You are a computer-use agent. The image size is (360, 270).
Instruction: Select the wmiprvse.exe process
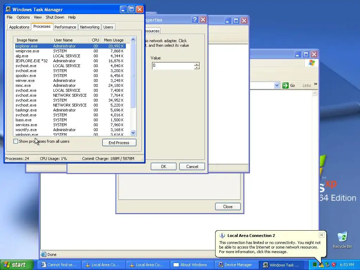[x=70, y=51]
